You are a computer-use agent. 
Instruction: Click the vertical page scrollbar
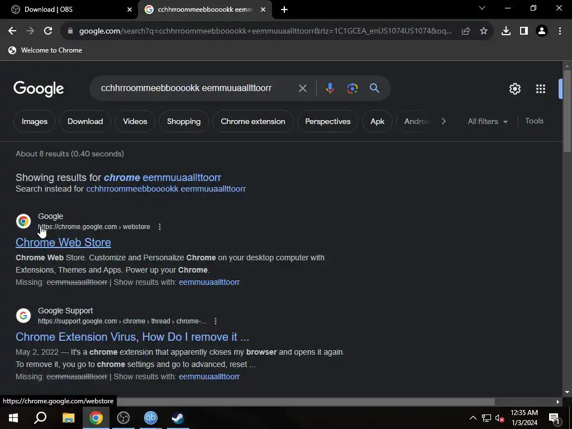pyautogui.click(x=566, y=111)
